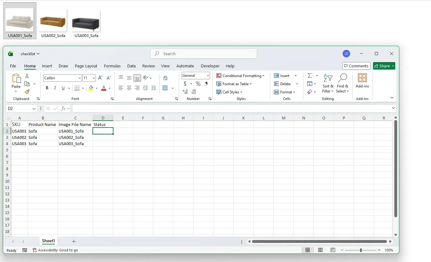Toggle Italic formatting
Viewport: 431px width, 262px height.
point(55,88)
